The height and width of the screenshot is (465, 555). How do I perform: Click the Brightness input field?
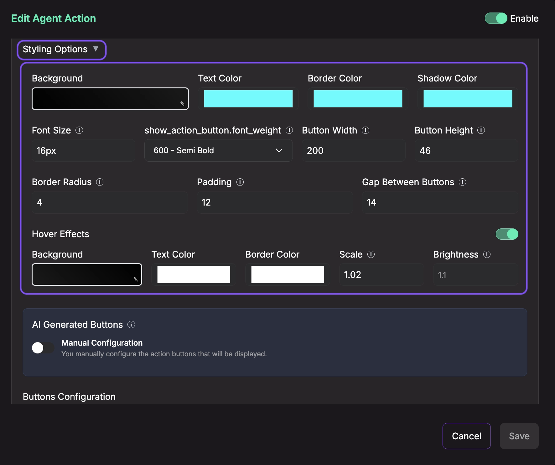(475, 275)
